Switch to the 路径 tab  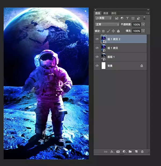coord(114,13)
